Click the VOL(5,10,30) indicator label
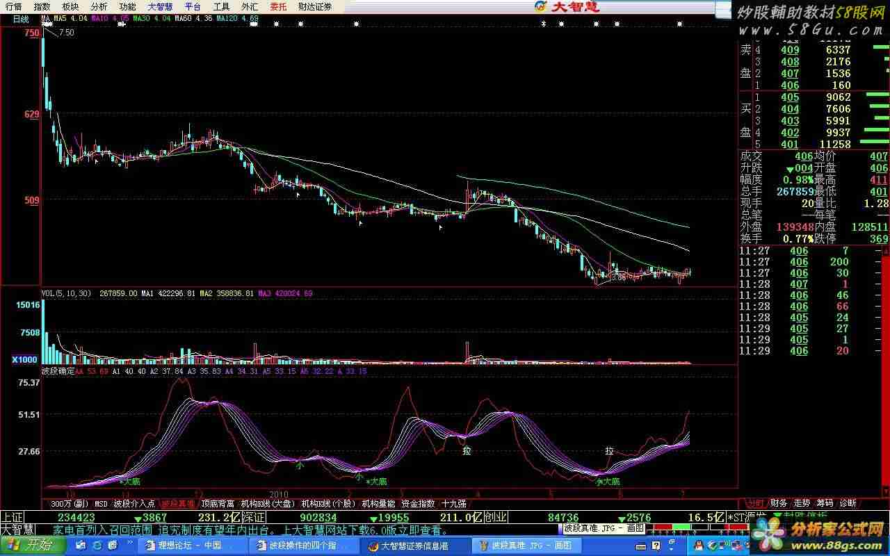 click(66, 293)
